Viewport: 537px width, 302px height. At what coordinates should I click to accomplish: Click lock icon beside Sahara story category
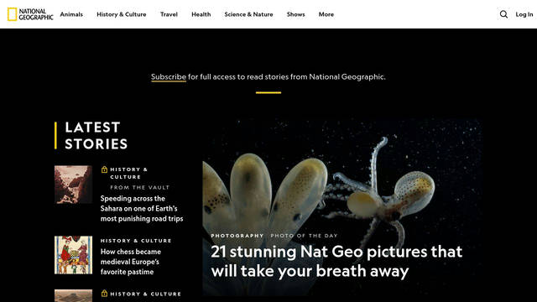tap(104, 169)
